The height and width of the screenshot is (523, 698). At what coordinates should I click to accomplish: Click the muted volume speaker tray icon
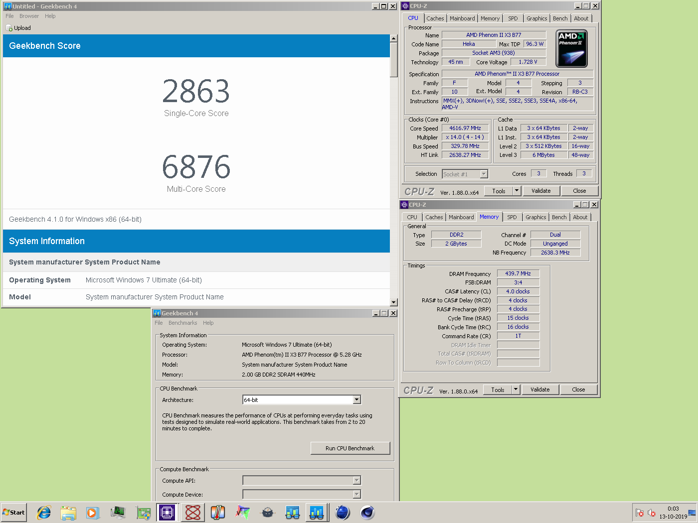click(651, 513)
